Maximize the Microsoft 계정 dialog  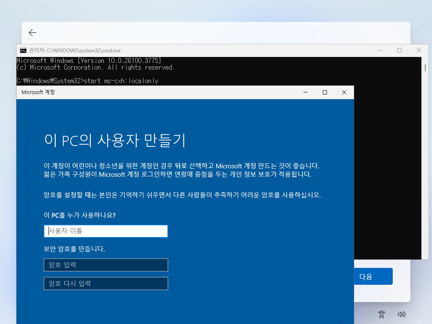click(325, 92)
